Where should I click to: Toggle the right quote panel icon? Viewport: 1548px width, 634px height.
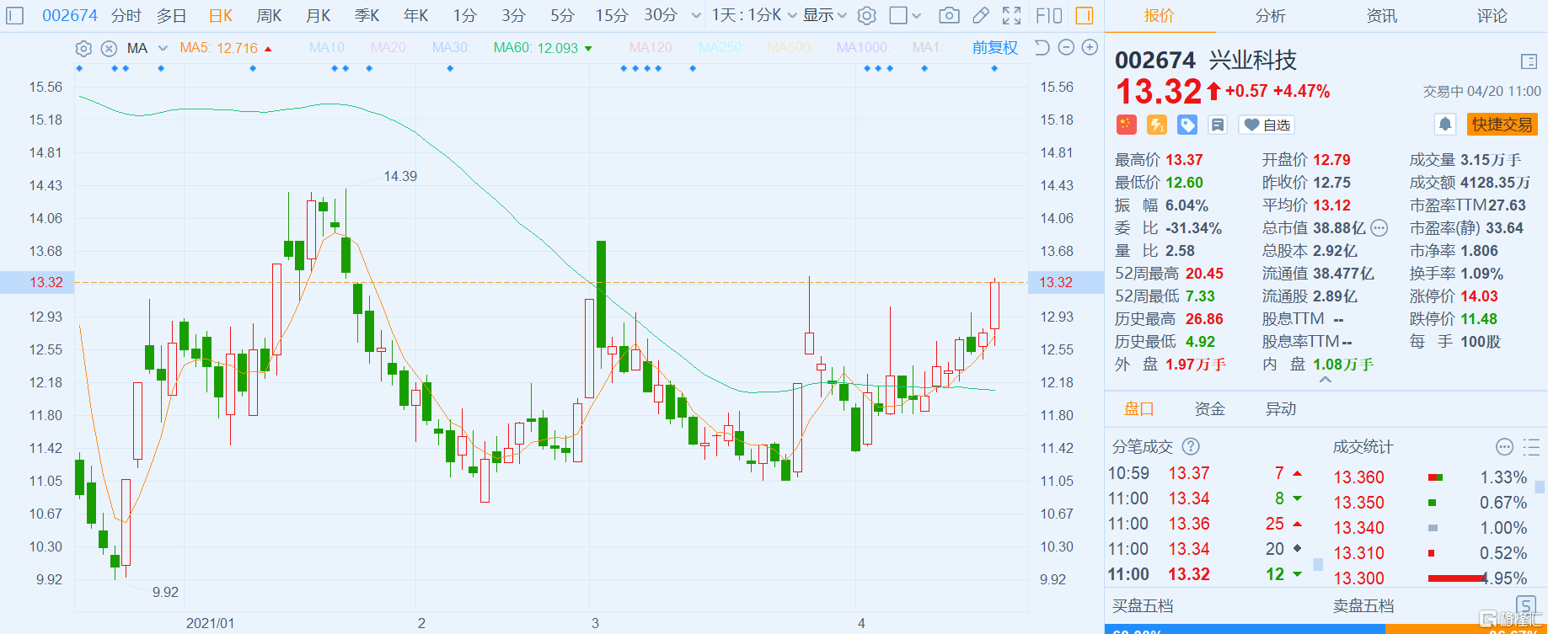tap(1085, 15)
